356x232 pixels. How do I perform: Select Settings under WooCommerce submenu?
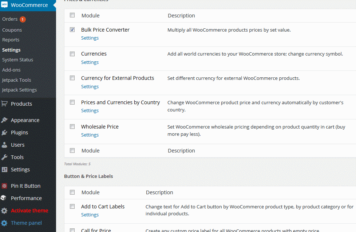(11, 50)
